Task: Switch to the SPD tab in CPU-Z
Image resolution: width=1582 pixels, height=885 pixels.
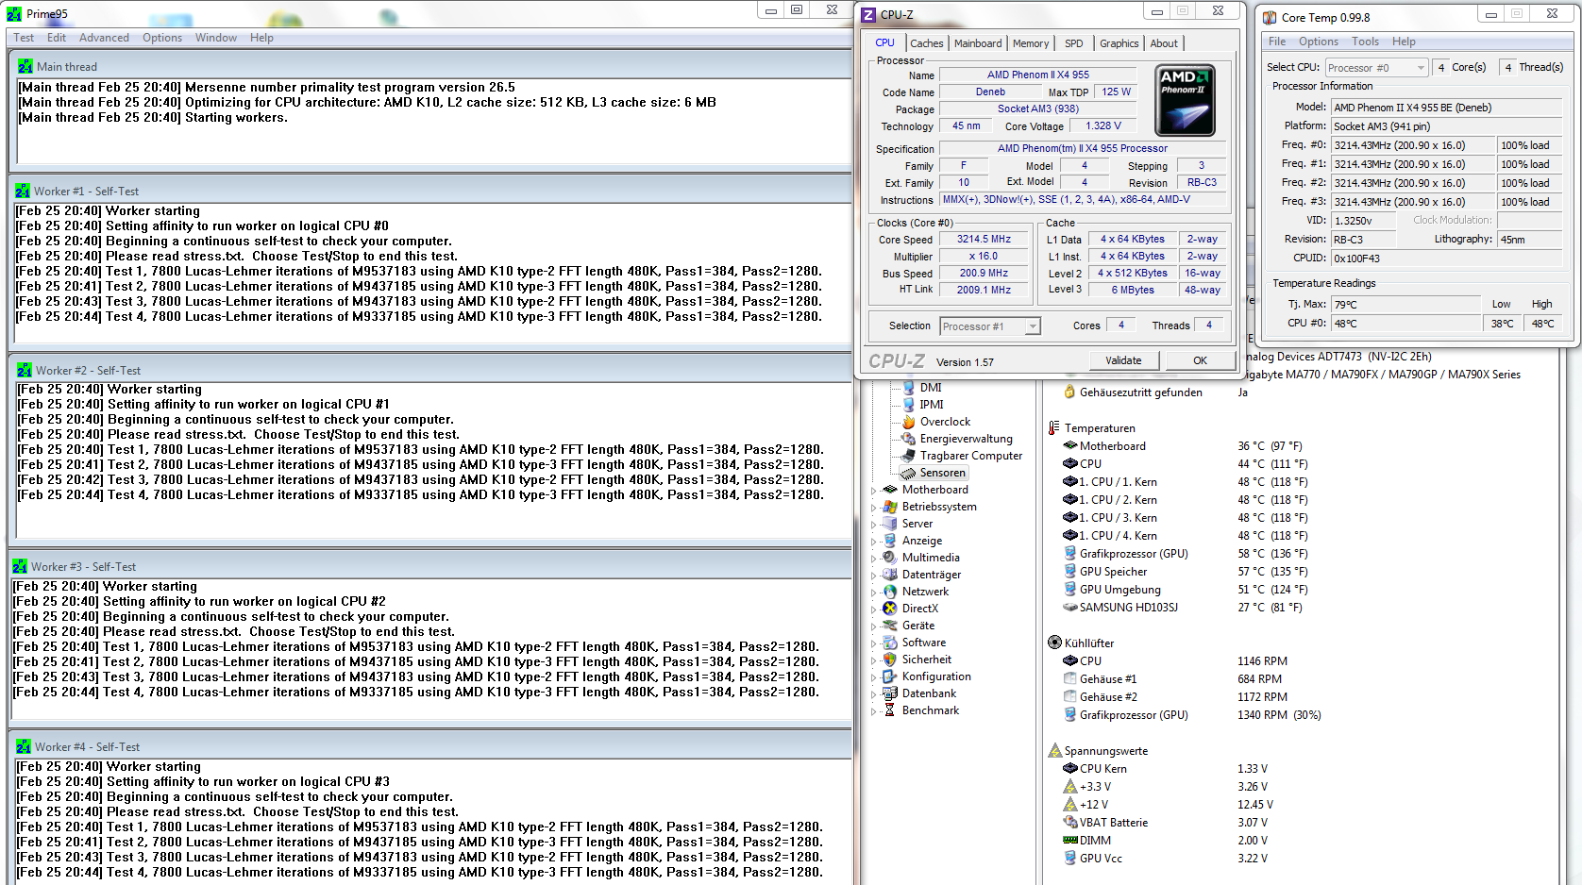Action: [1074, 43]
